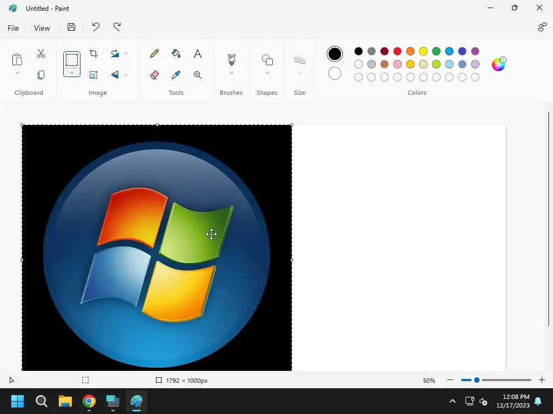Pick the red palette color
This screenshot has height=414, width=553.
pos(397,51)
